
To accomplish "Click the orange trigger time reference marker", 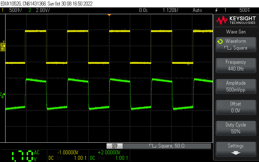I will pyautogui.click(x=109, y=15).
